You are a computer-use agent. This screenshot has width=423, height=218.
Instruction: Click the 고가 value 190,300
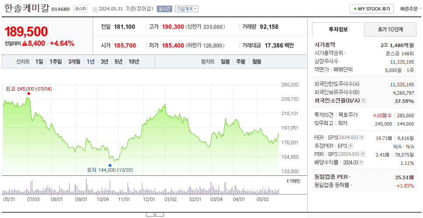tap(173, 27)
